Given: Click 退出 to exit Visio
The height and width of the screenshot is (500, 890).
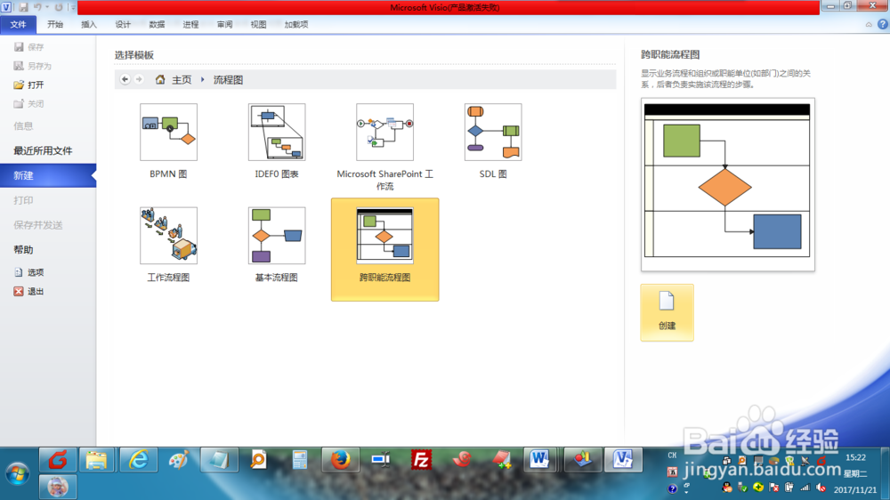Looking at the screenshot, I should pos(29,291).
